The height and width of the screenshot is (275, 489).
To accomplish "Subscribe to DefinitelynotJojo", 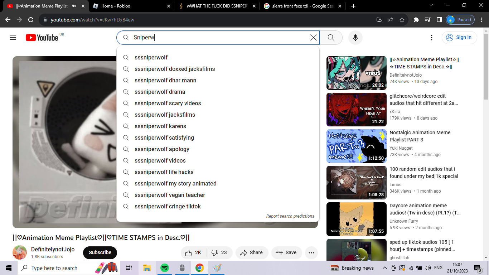I will pyautogui.click(x=100, y=252).
